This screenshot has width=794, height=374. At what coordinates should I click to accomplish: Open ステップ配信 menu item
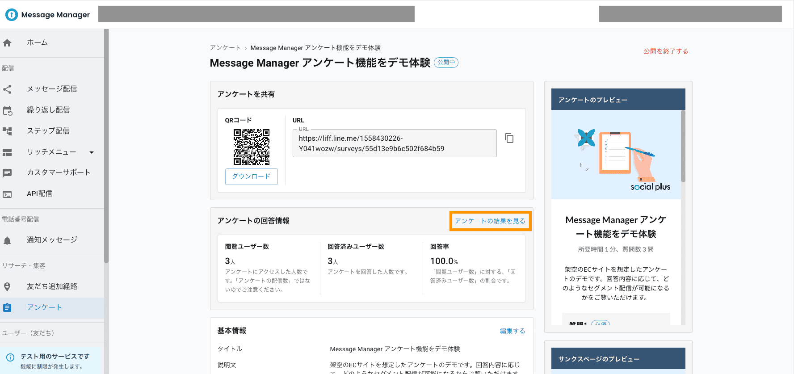(48, 131)
